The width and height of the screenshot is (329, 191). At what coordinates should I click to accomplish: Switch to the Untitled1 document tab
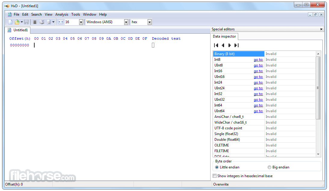(18, 30)
